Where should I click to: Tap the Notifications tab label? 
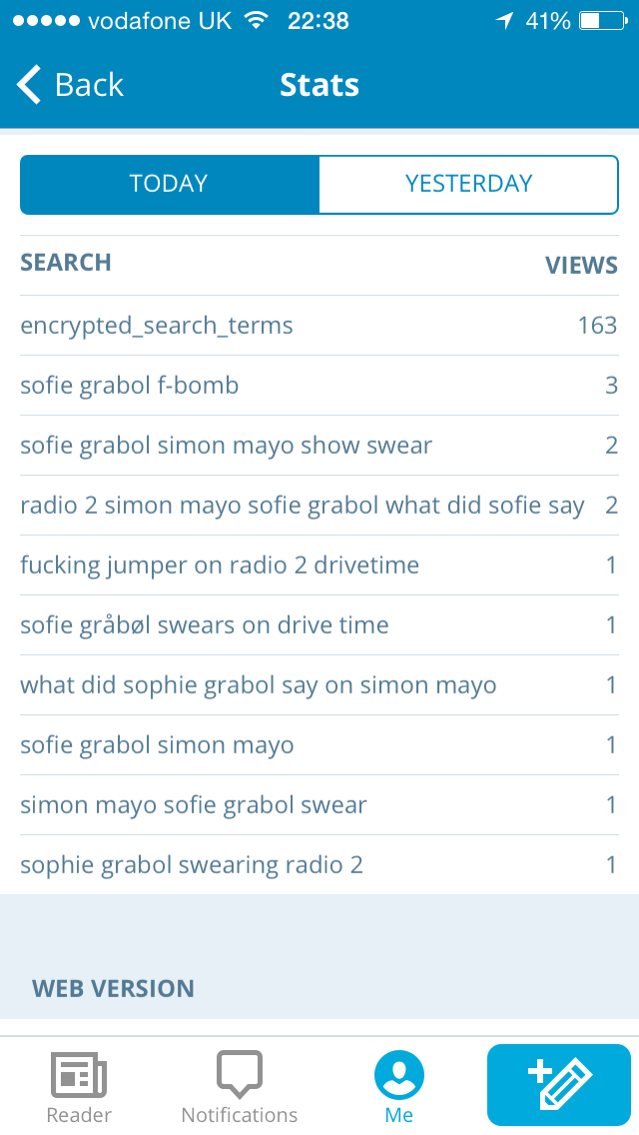coord(240,1115)
